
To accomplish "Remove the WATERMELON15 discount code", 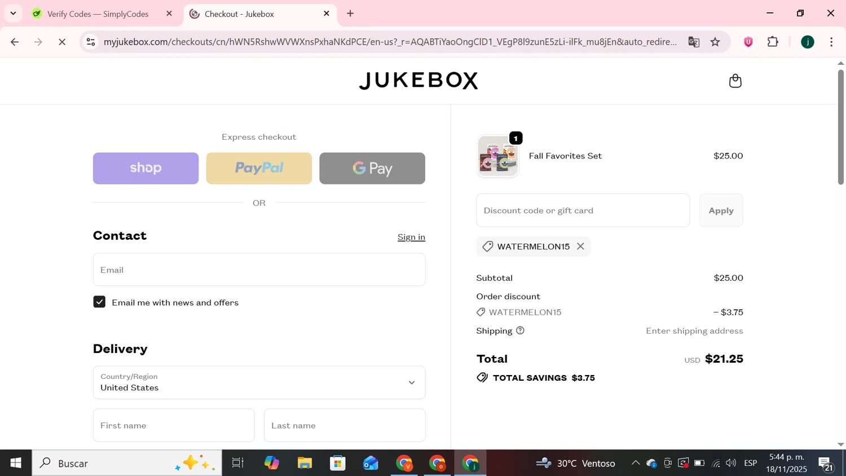I will (580, 246).
